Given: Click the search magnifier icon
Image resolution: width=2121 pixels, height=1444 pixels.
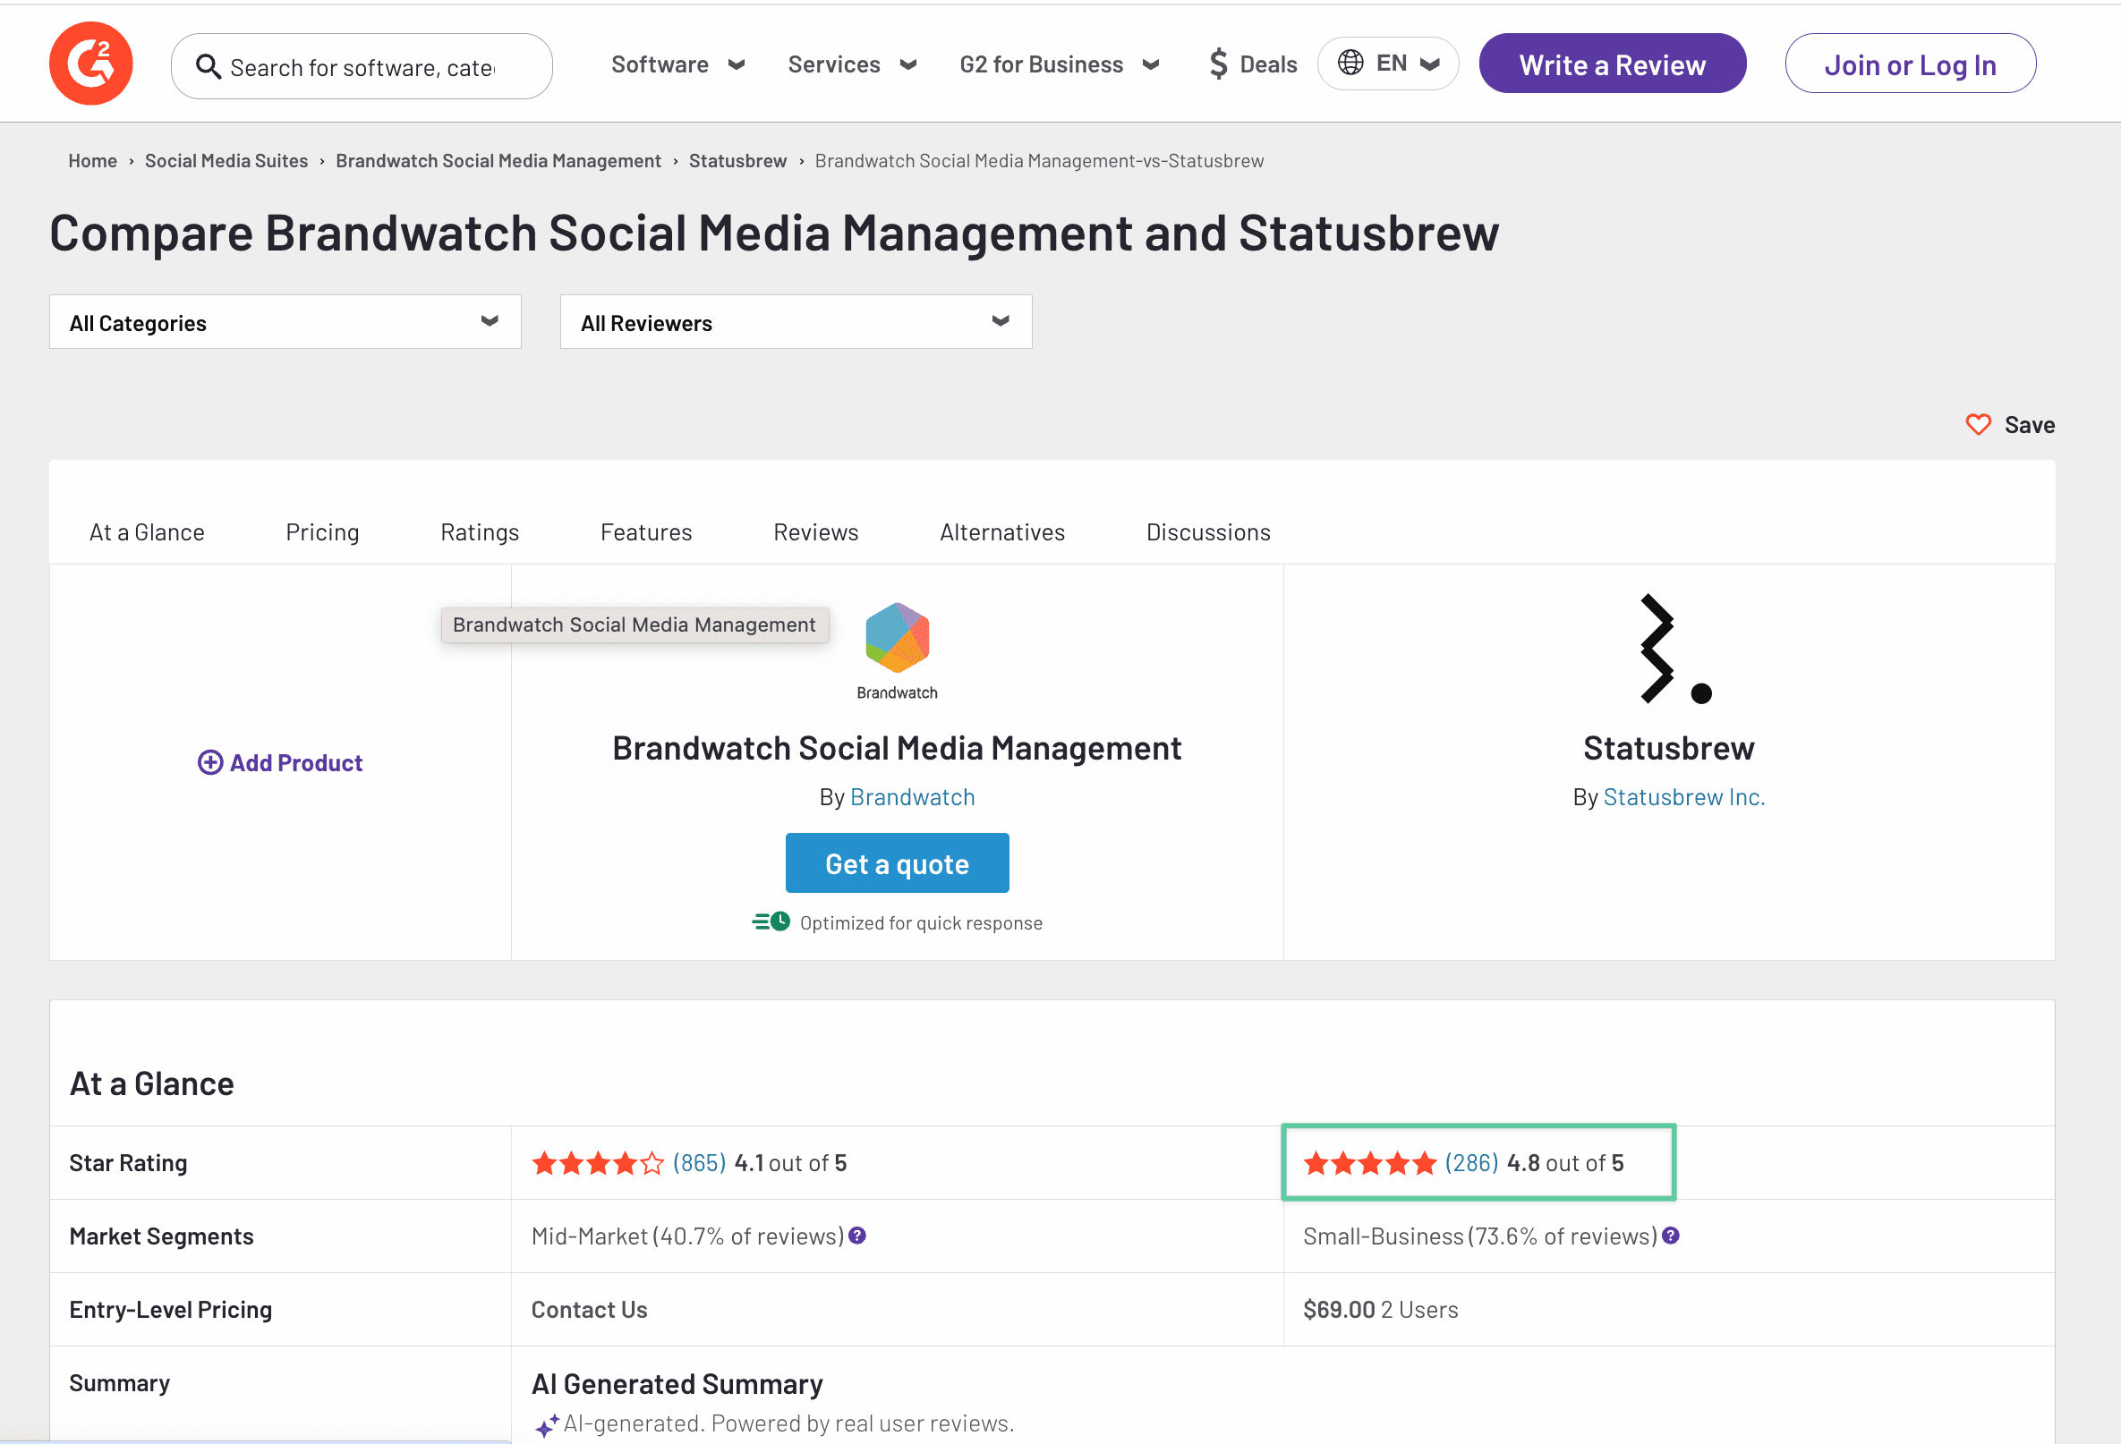Looking at the screenshot, I should point(209,66).
